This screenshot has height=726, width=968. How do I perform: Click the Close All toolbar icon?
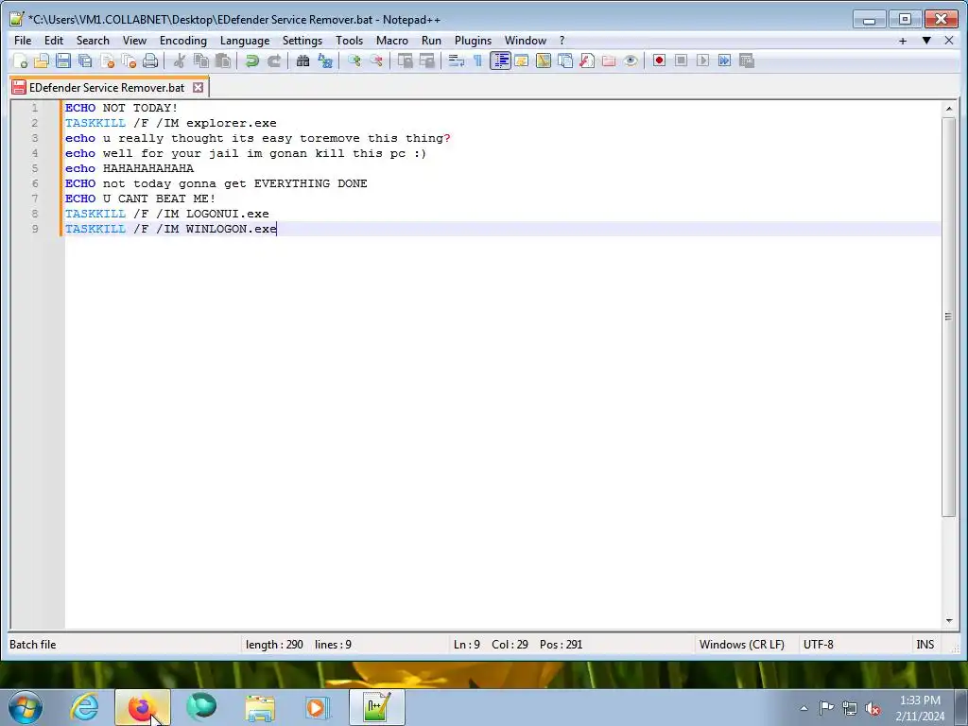pyautogui.click(x=129, y=60)
